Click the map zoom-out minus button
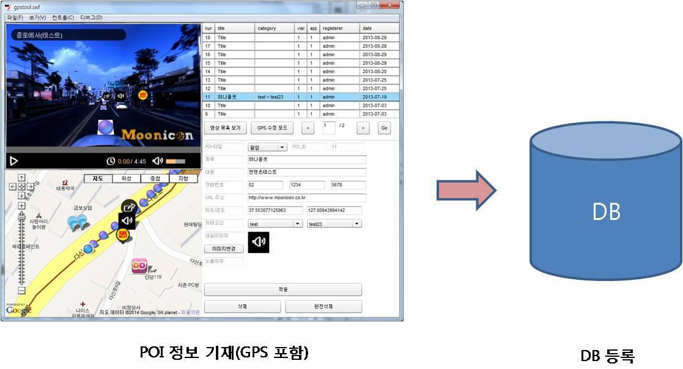This screenshot has width=683, height=369. [x=21, y=290]
